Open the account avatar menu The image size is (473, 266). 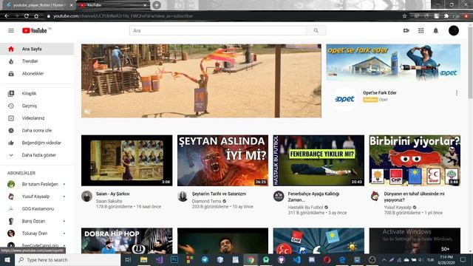click(x=454, y=30)
